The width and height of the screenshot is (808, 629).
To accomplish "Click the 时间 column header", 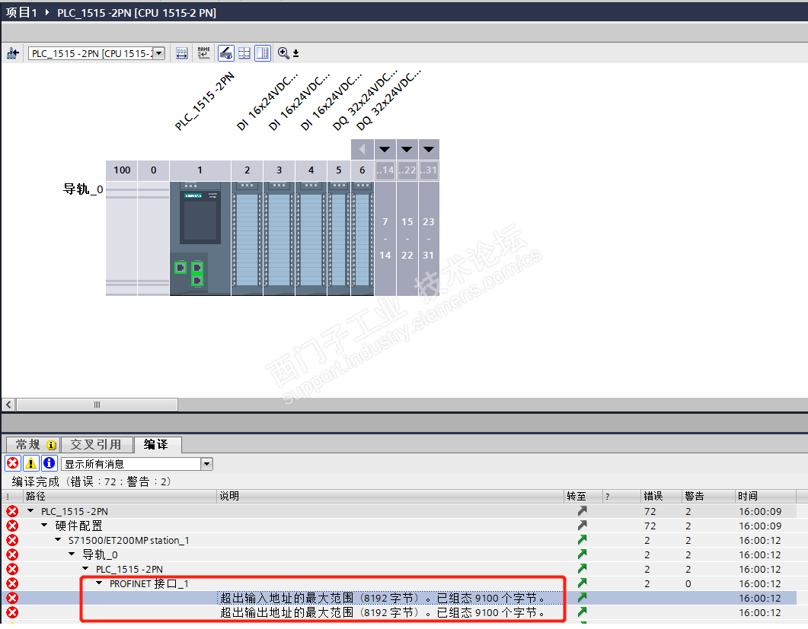I will [x=765, y=496].
